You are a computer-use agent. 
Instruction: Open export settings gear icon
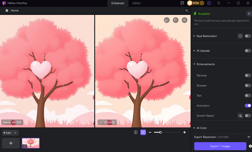250,146
